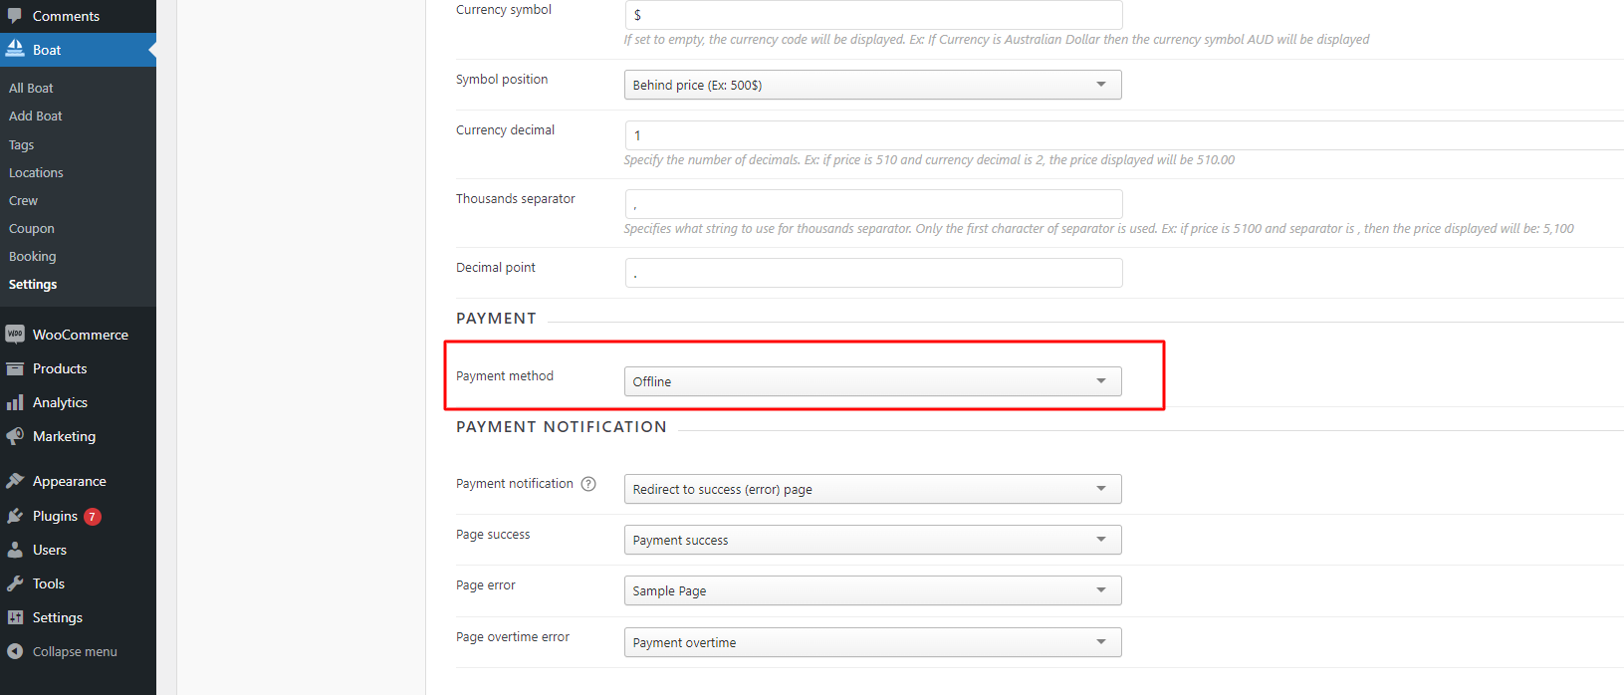Click the Currency decimal input field
The image size is (1624, 695).
click(1124, 135)
